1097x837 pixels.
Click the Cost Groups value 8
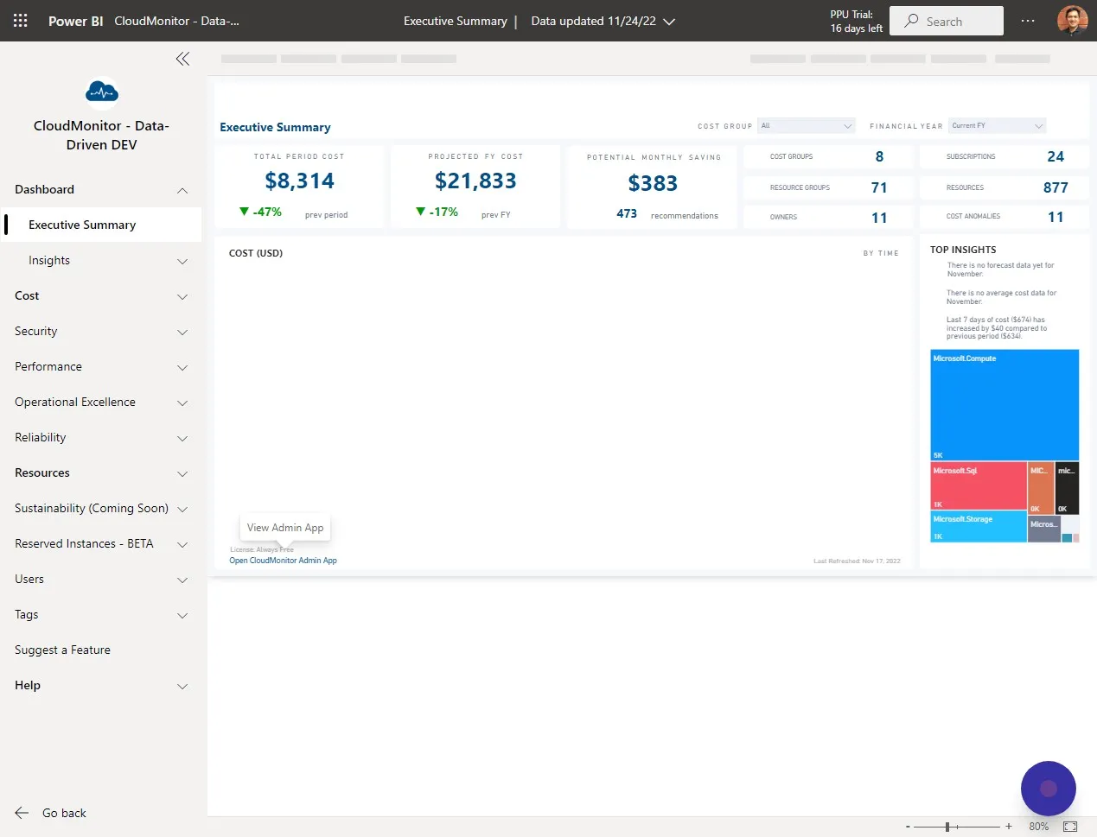click(879, 156)
